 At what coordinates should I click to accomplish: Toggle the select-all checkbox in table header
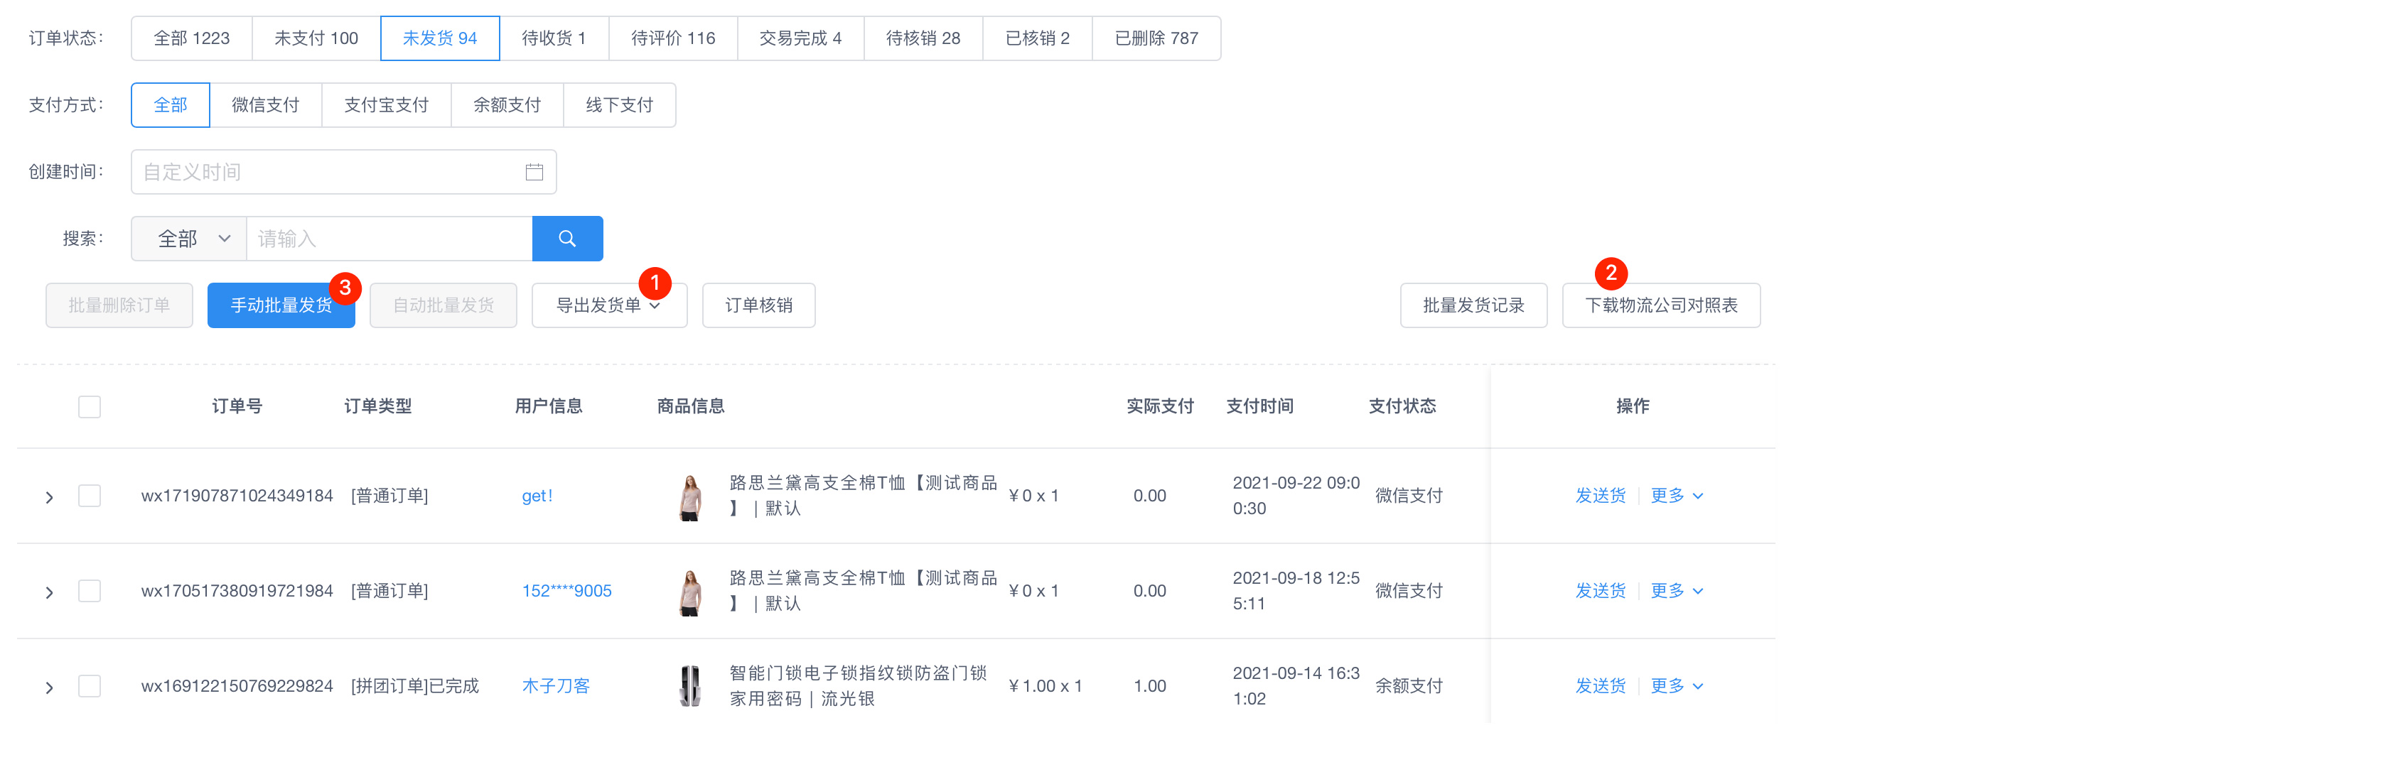(x=90, y=406)
